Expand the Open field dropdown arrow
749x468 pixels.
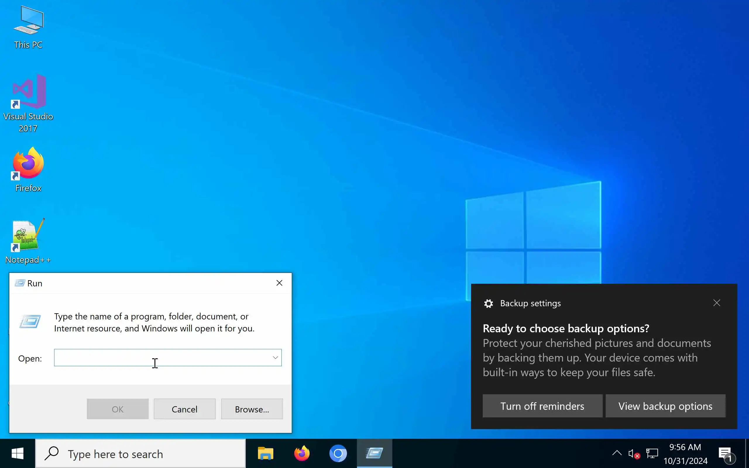pos(275,358)
